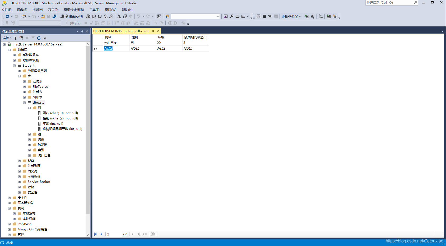This screenshot has height=246, width=446.
Task: Expand the 键 keys folder
Action: tap(30, 134)
